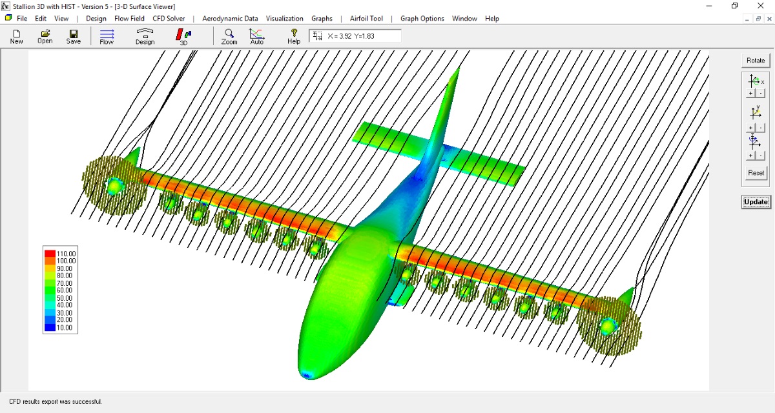This screenshot has width=775, height=413.
Task: Open the File menu
Action: tap(22, 19)
